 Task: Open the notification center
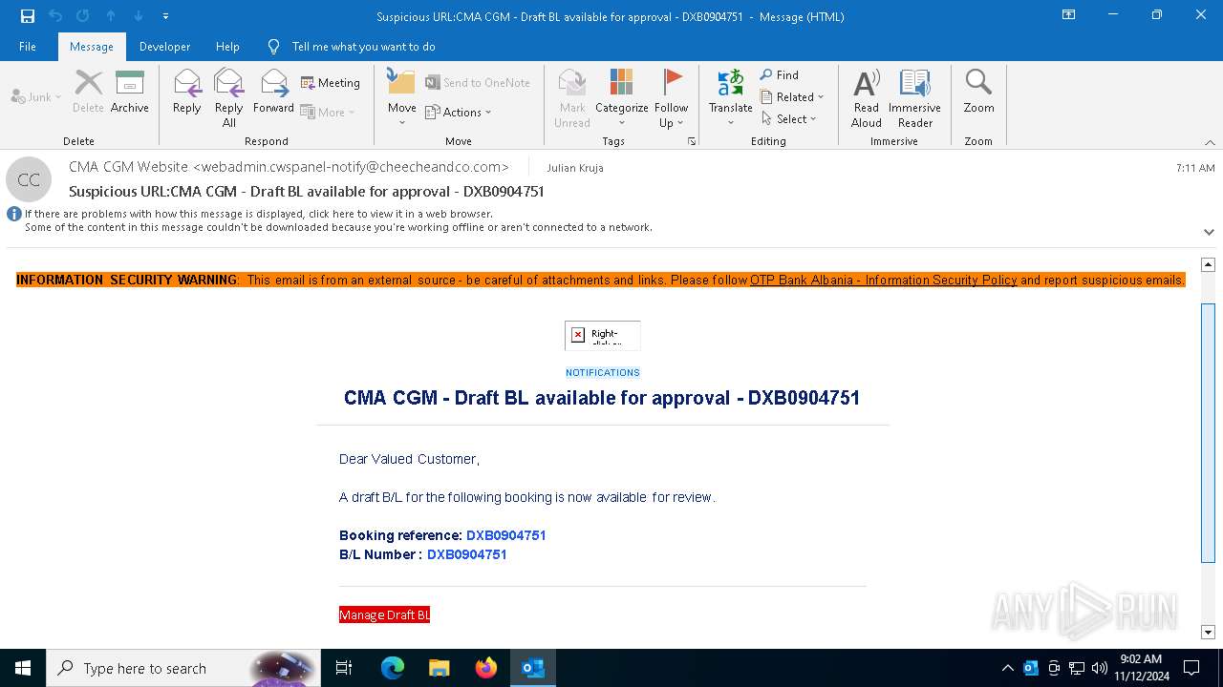click(x=1191, y=668)
